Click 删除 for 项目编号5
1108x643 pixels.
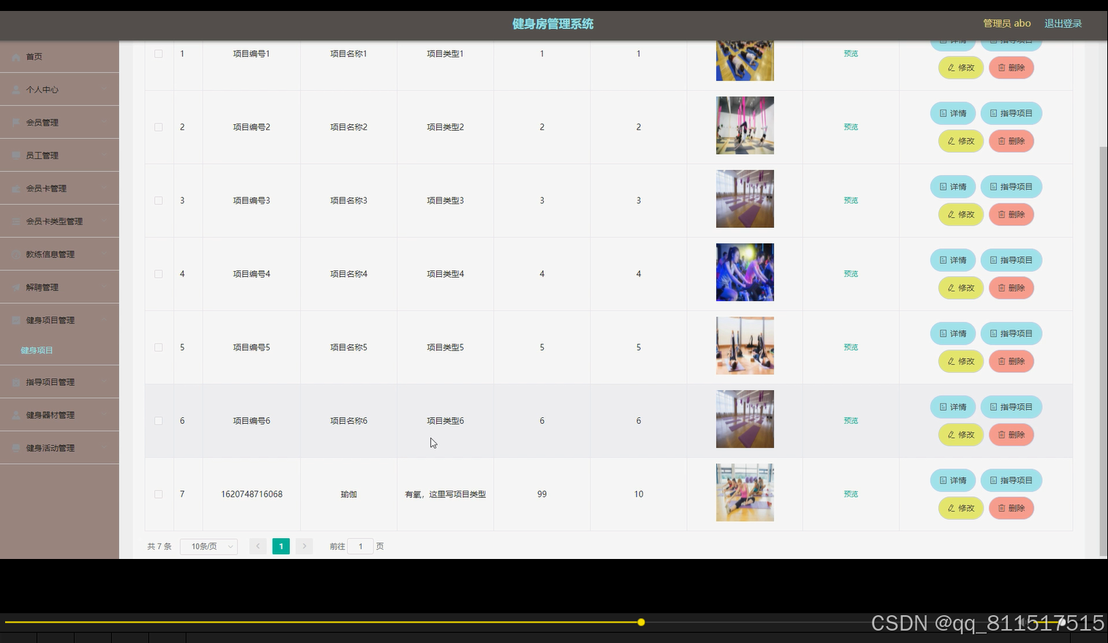point(1012,362)
